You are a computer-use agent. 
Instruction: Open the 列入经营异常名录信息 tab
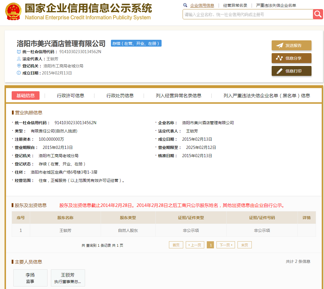coord(179,95)
